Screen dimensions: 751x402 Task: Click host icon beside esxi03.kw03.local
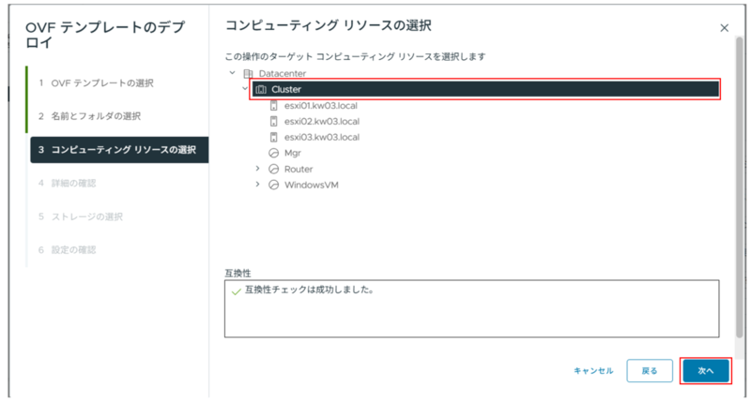pyautogui.click(x=273, y=137)
